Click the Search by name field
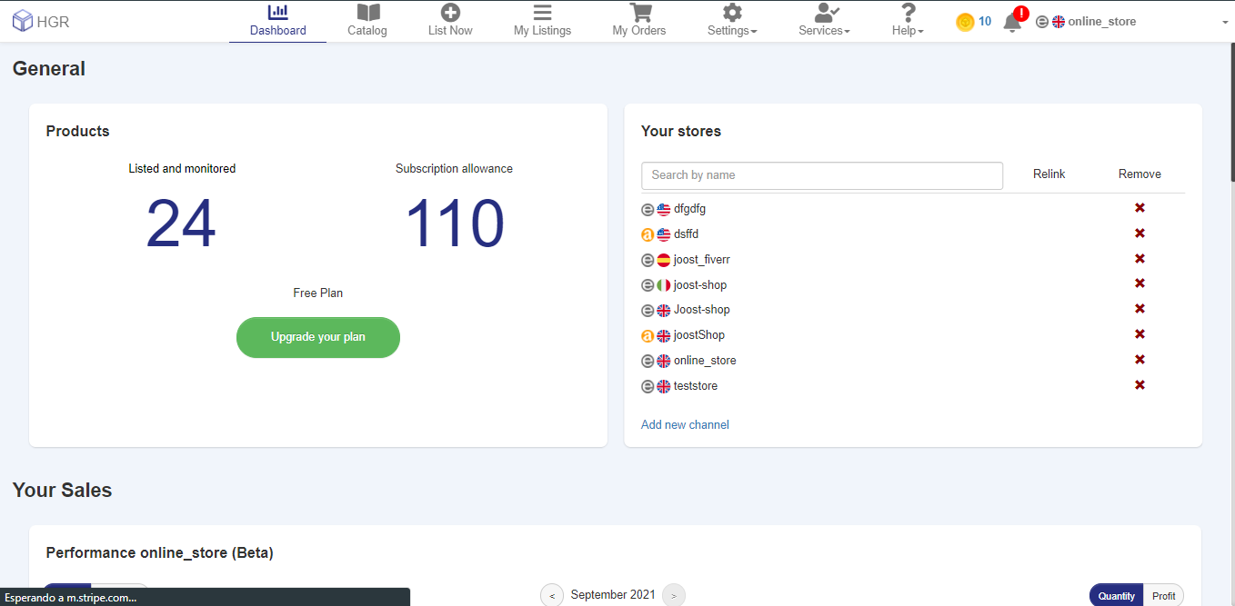 coord(822,175)
